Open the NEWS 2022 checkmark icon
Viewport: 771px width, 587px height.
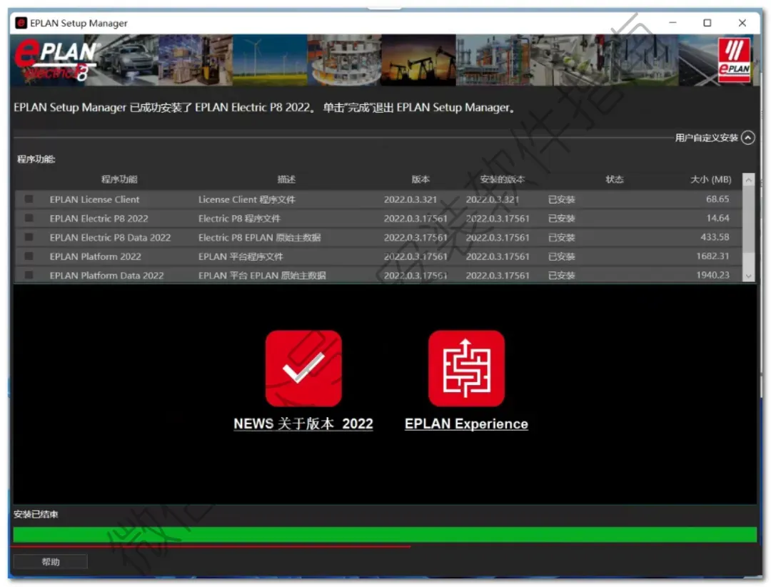(x=303, y=368)
